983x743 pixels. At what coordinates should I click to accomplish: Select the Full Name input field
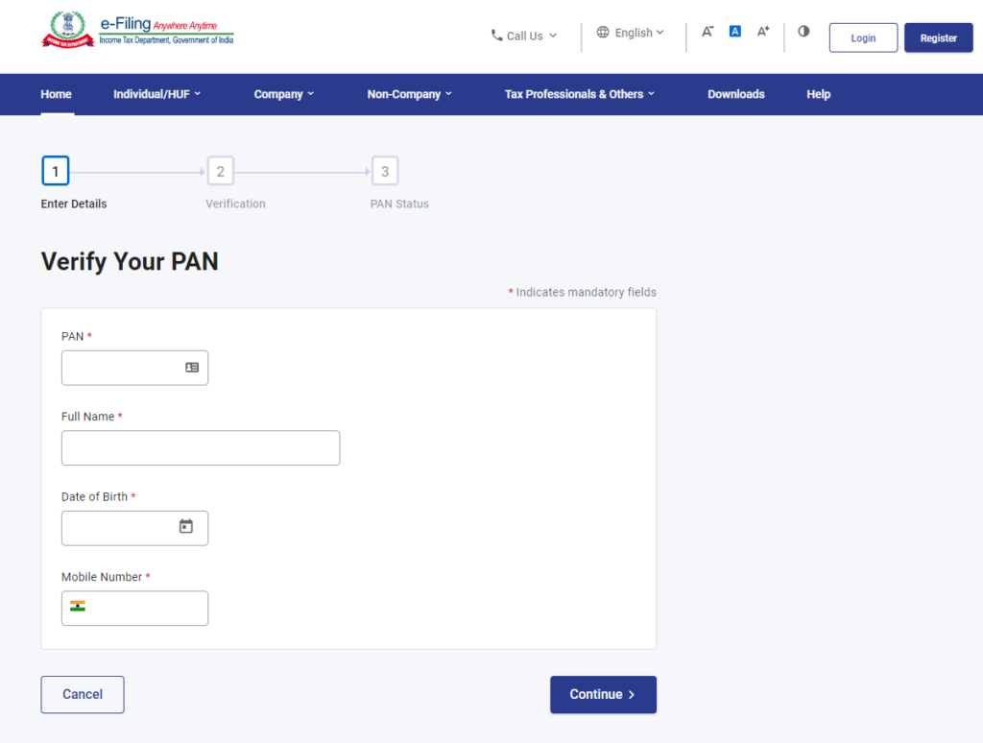pyautogui.click(x=200, y=447)
